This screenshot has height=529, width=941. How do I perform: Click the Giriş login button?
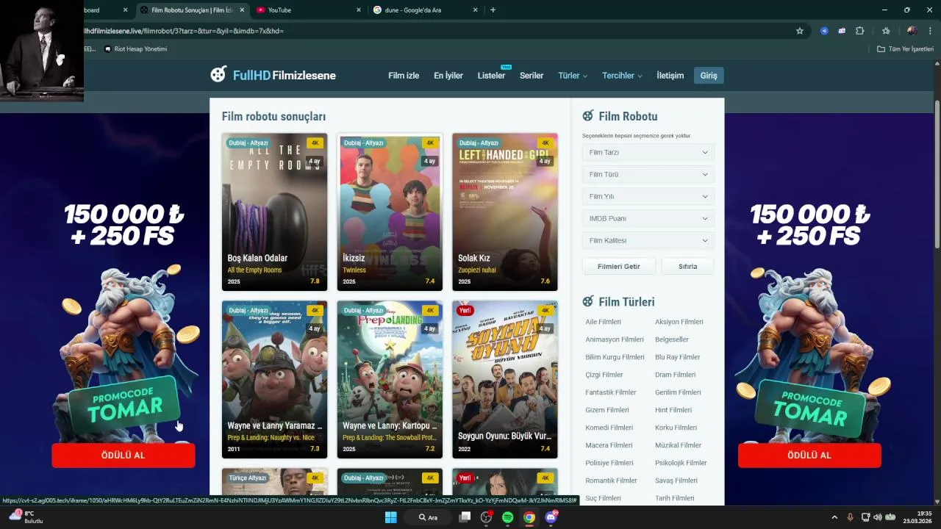click(x=709, y=76)
